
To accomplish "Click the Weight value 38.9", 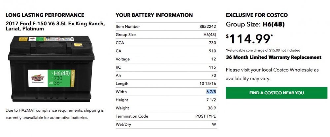I will click(x=212, y=108).
